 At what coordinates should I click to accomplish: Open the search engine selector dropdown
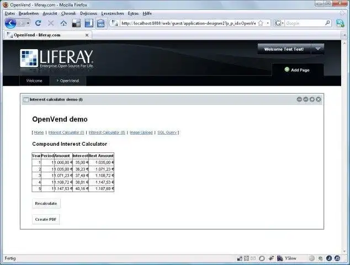tap(279, 23)
